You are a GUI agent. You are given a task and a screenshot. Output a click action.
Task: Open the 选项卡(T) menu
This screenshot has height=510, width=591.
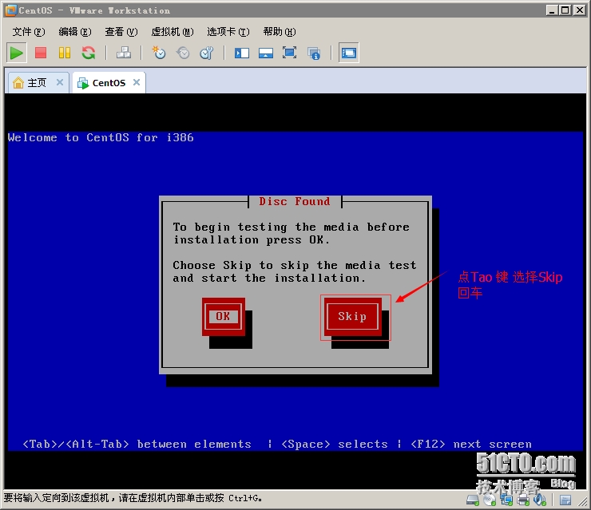[x=228, y=32]
